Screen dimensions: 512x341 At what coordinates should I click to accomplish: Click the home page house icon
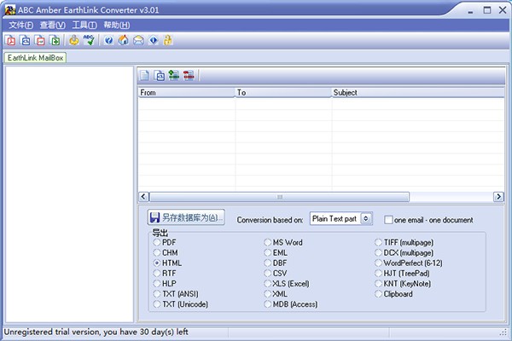(124, 40)
